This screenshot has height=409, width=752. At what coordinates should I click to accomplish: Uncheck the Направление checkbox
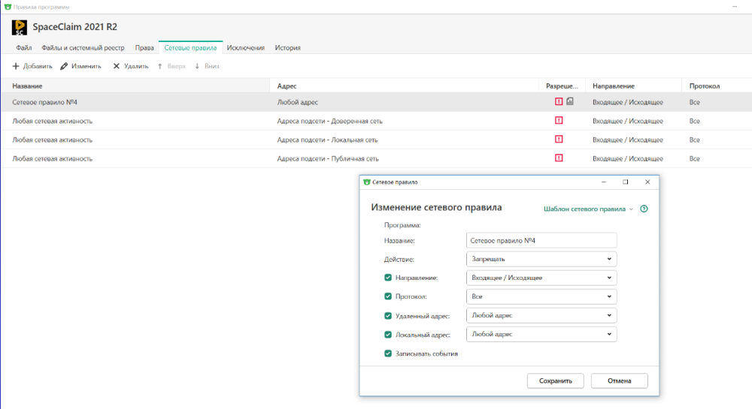click(388, 278)
